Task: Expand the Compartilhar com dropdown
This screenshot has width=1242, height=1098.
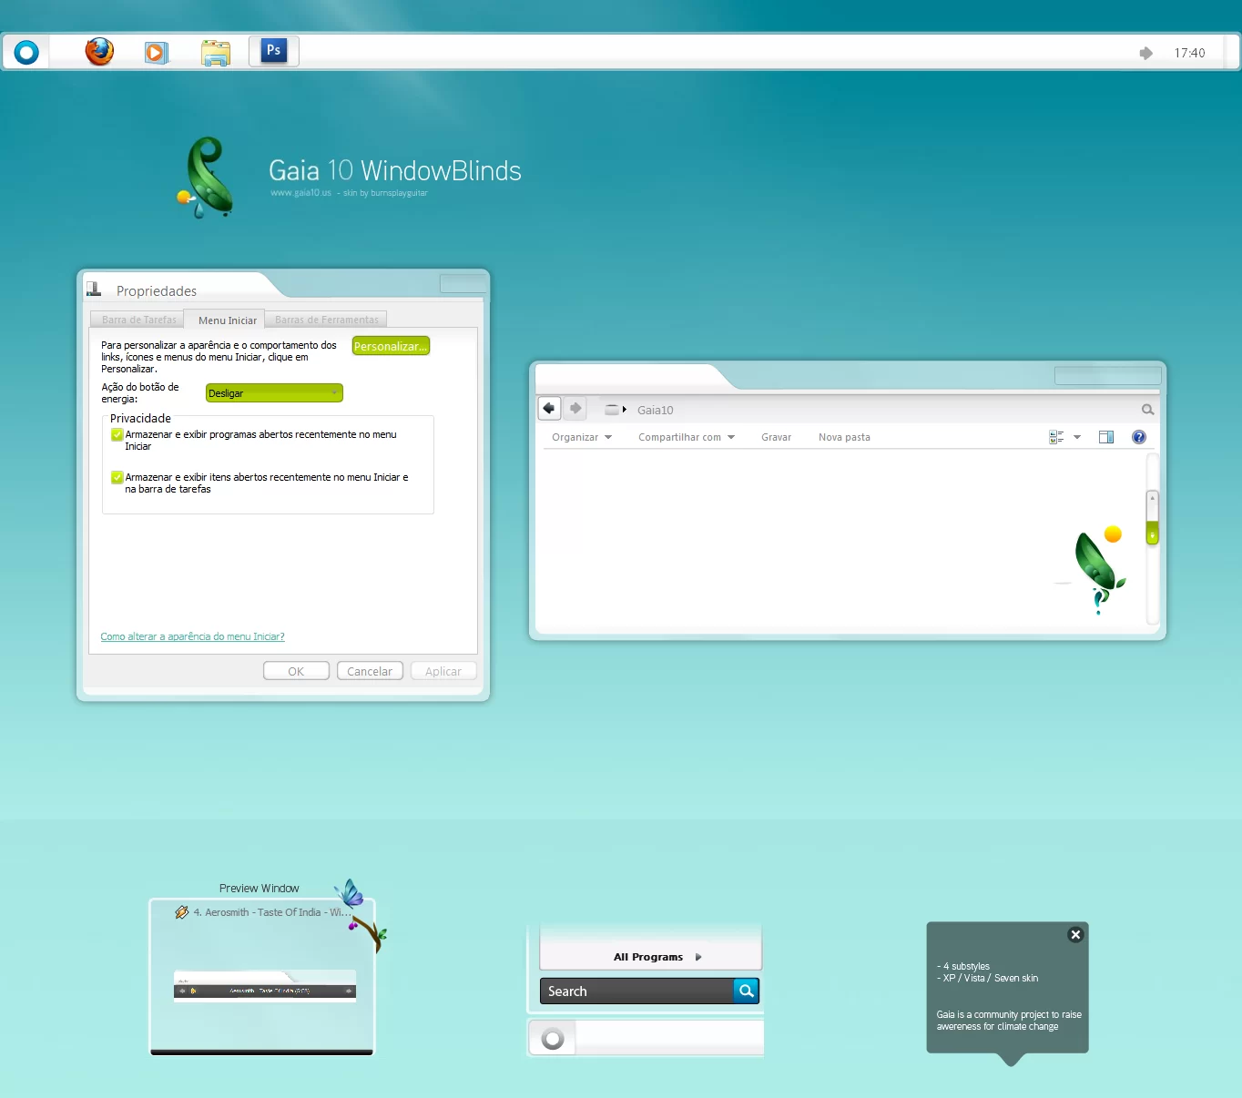Action: (686, 437)
